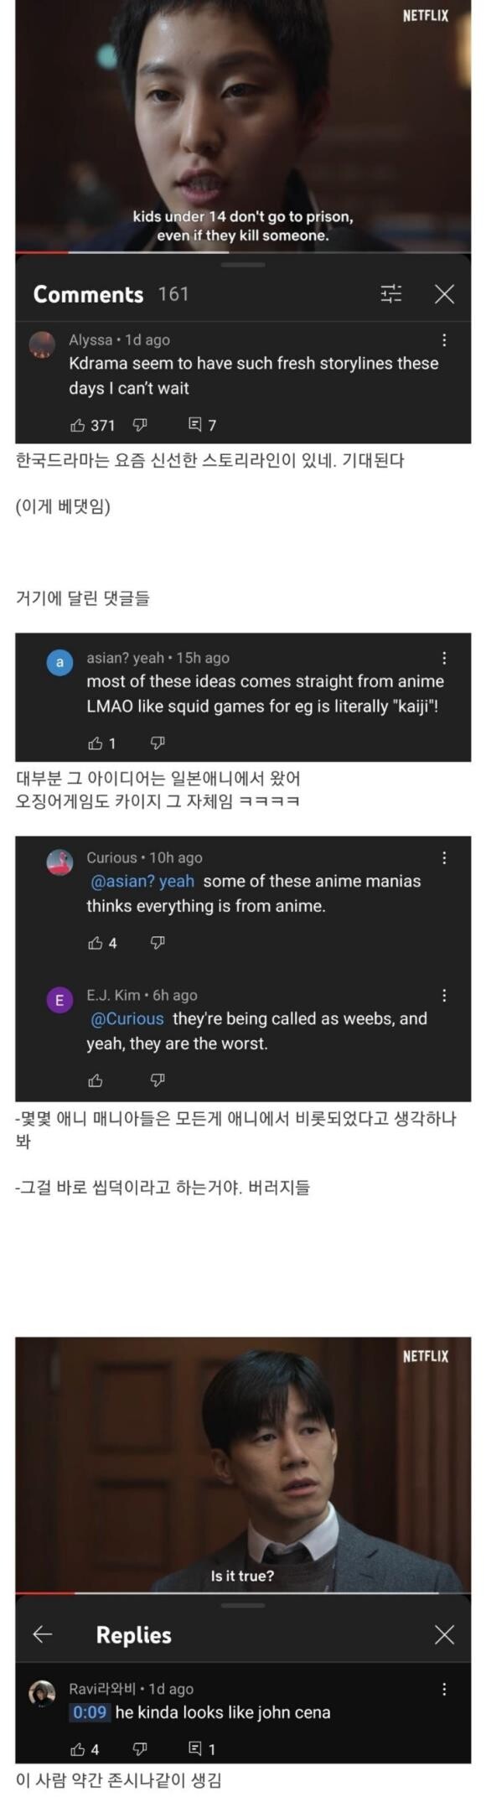Dislike Alyssa's comment
486x1807 pixels.
(x=140, y=425)
